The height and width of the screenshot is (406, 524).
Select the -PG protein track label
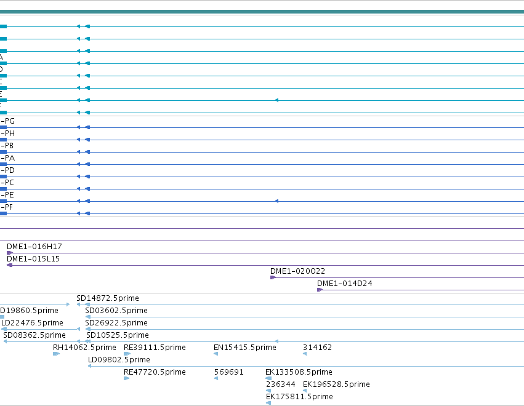[x=7, y=121]
